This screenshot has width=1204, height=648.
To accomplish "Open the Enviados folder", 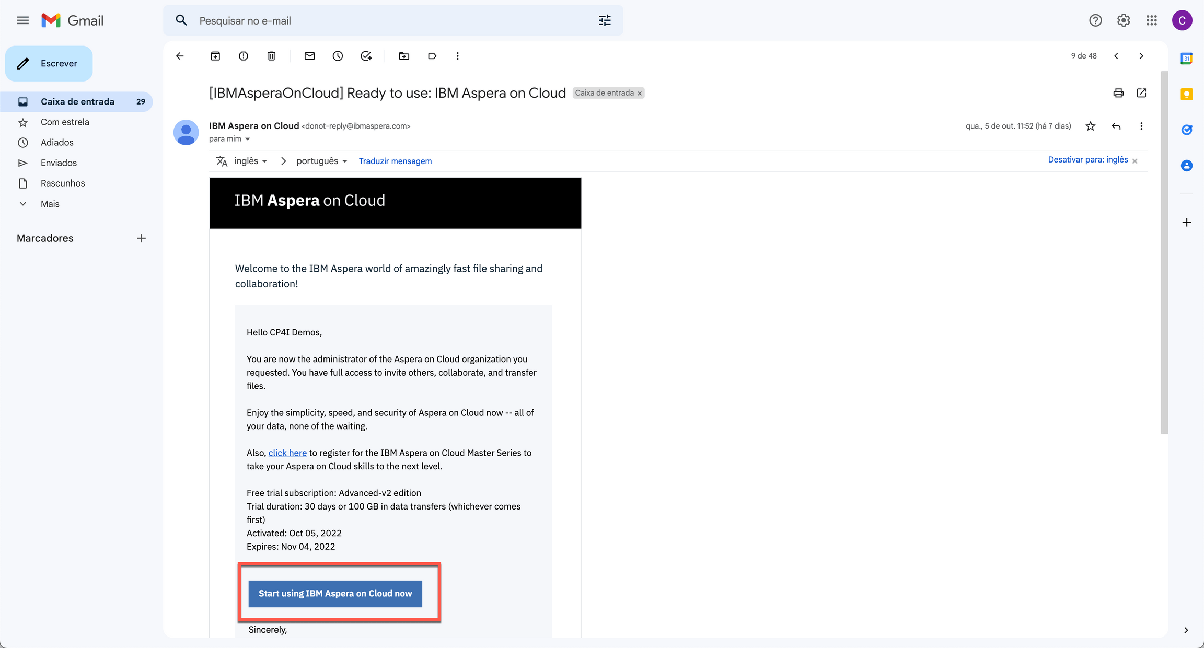I will (x=58, y=163).
